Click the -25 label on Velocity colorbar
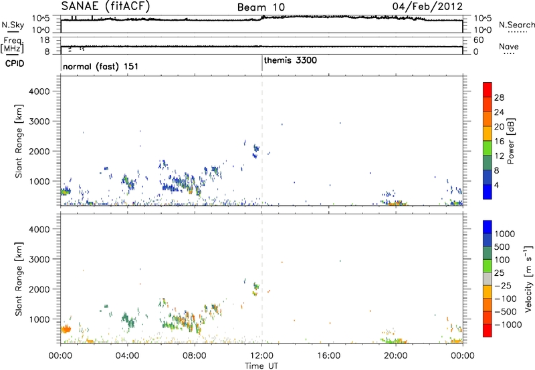 [x=503, y=285]
